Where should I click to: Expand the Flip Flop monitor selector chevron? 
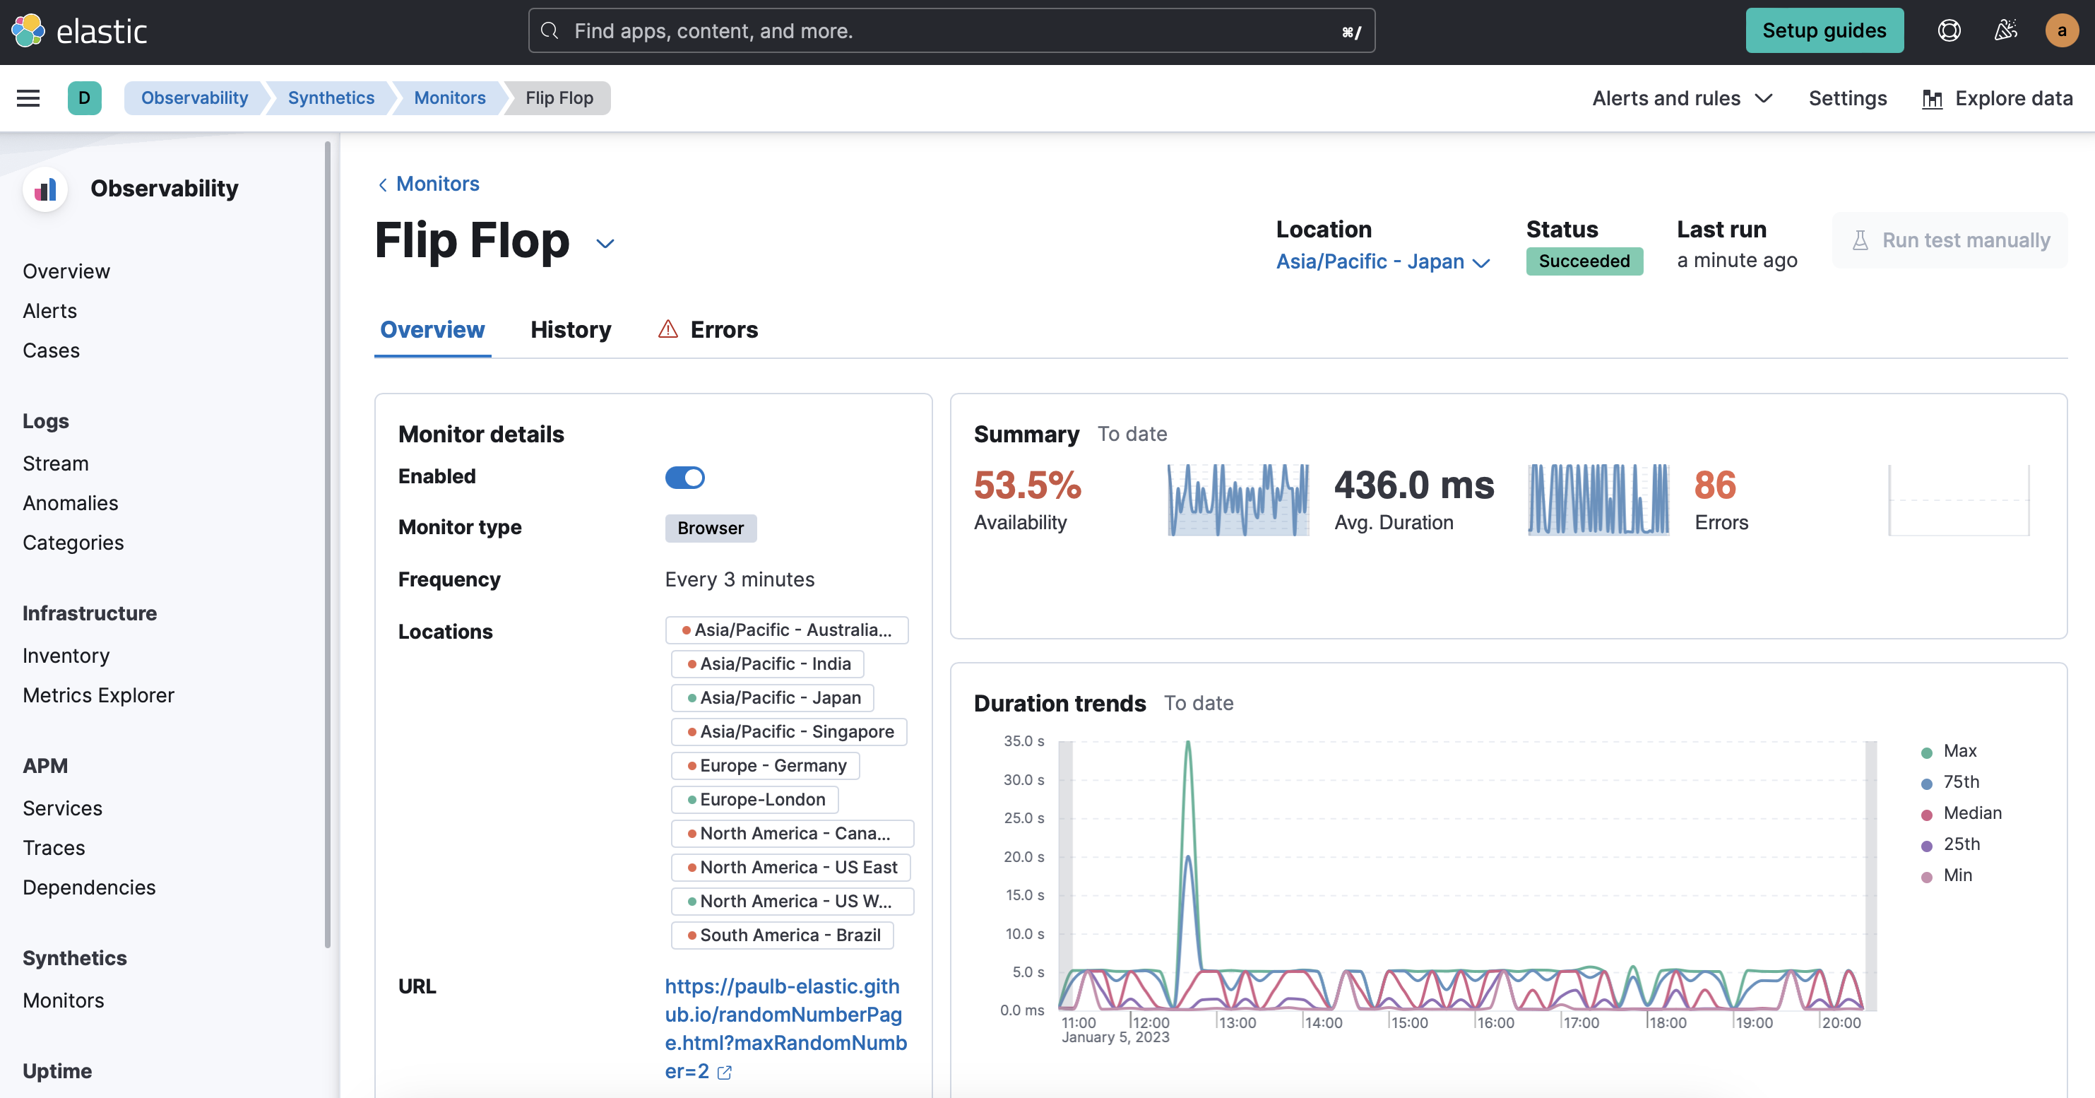click(604, 243)
